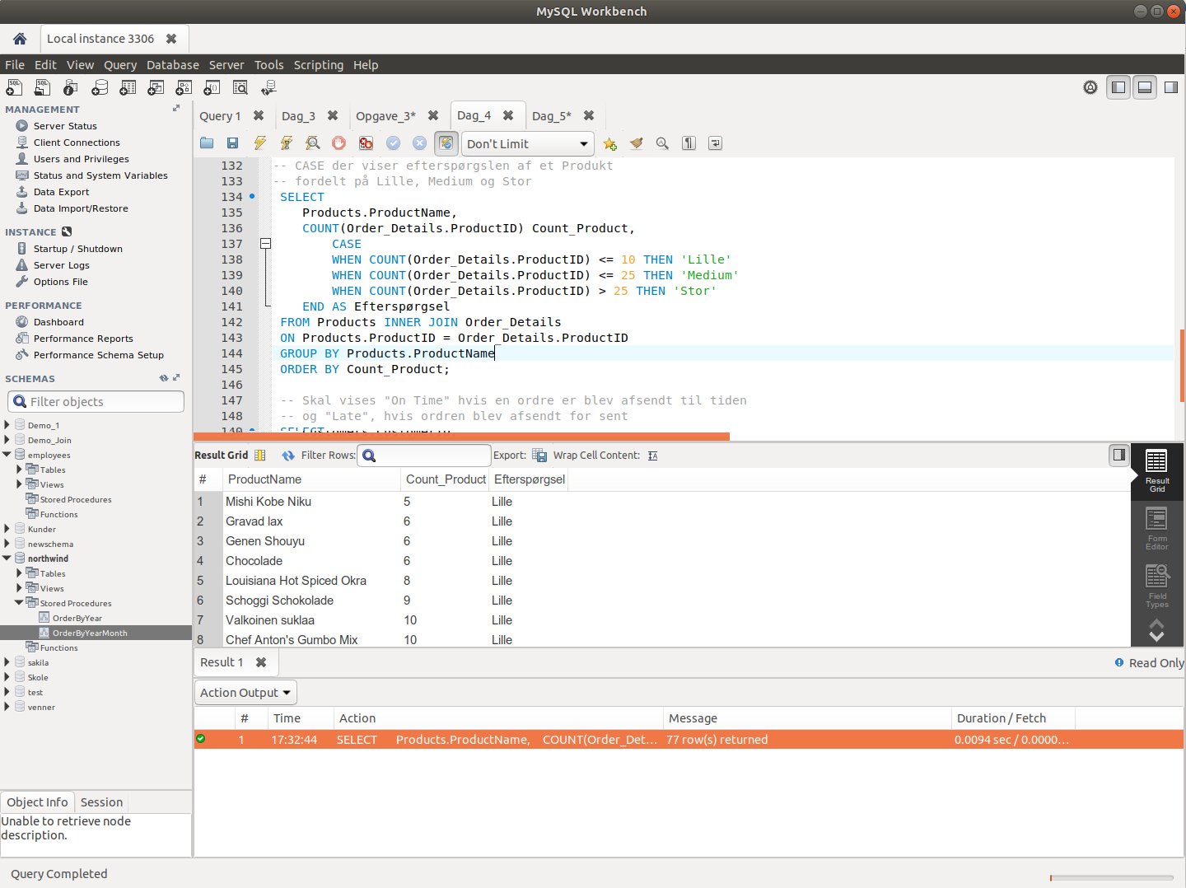
Task: Create new function icon
Action: point(212,87)
